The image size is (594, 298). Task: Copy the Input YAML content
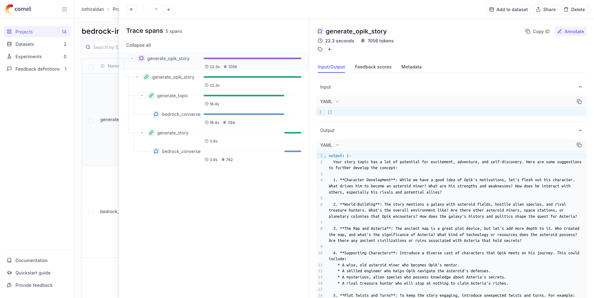coord(579,102)
